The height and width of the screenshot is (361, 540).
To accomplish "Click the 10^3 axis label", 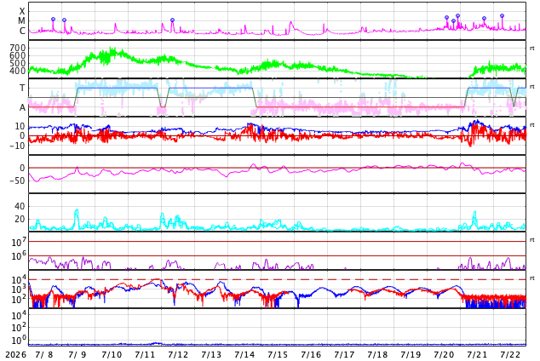I will coord(19,289).
